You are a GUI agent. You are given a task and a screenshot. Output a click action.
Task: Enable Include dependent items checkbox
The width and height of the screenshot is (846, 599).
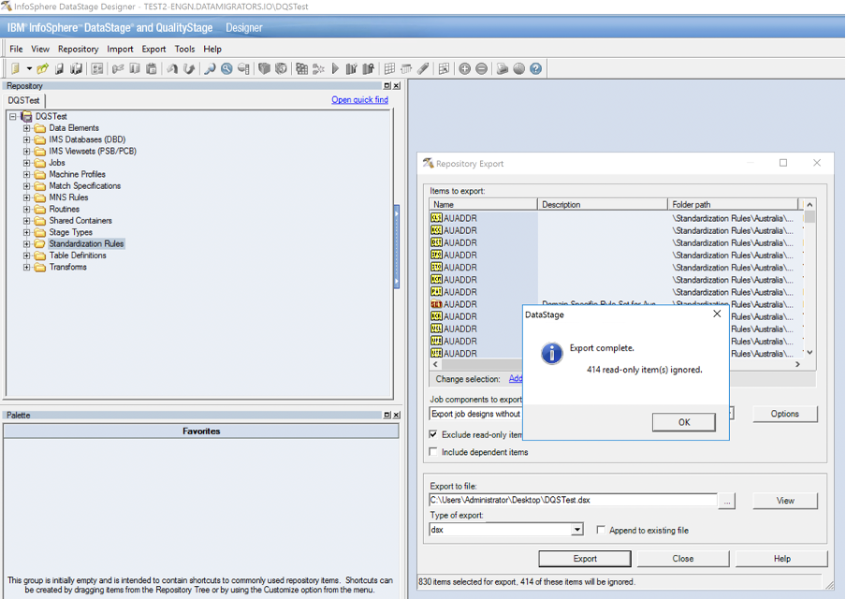tap(433, 452)
